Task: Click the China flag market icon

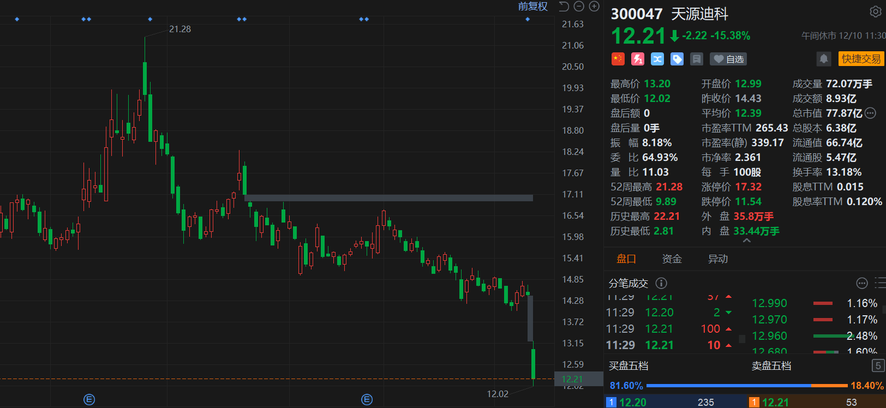Action: click(x=618, y=59)
